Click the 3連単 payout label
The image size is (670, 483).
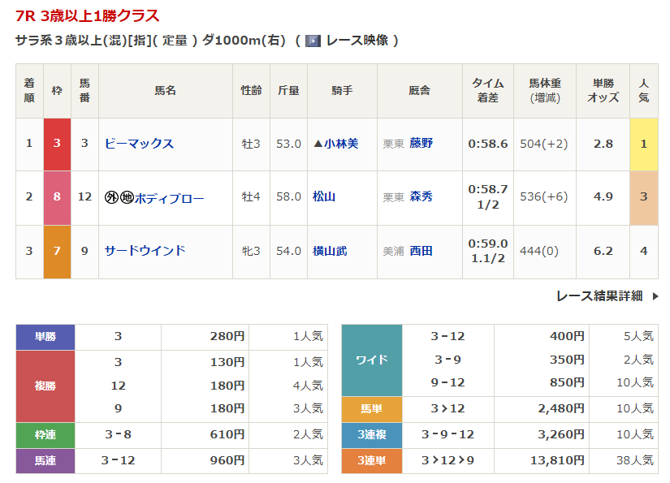[372, 461]
